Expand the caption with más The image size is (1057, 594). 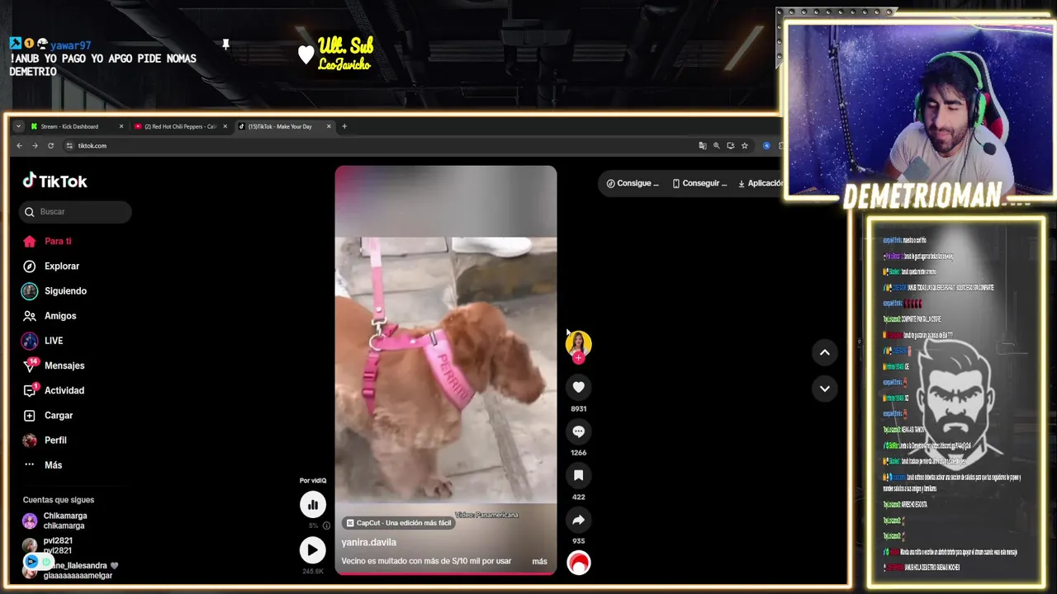539,561
